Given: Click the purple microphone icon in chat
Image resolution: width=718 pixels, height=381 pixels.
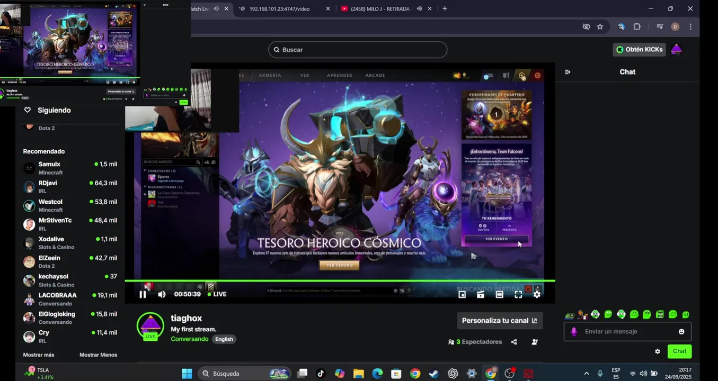Looking at the screenshot, I should pos(573,332).
